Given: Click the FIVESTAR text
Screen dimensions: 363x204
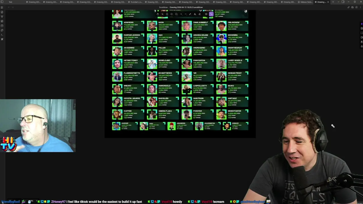Looking at the screenshot, I should click(x=197, y=111).
